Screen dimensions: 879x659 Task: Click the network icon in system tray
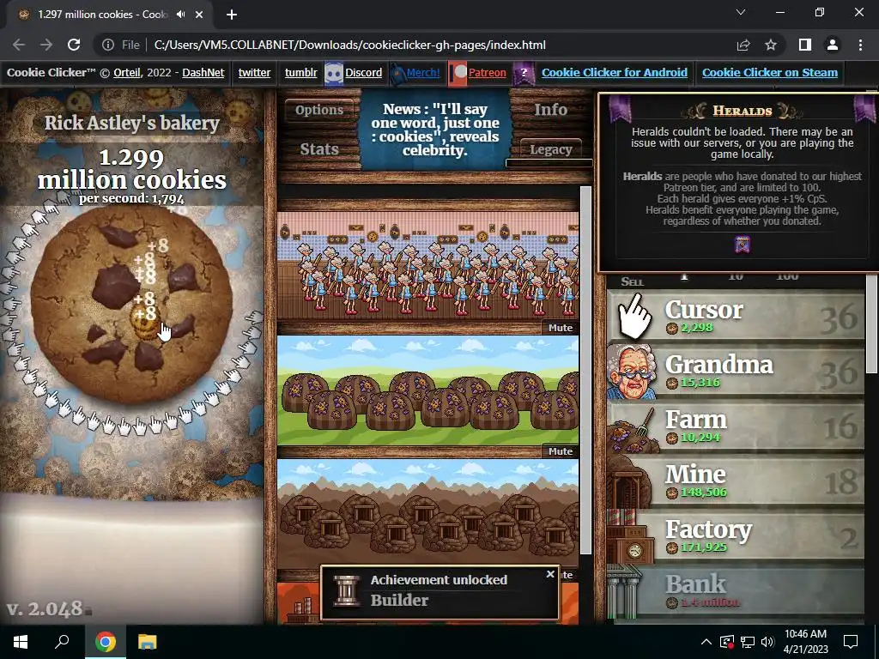click(748, 642)
